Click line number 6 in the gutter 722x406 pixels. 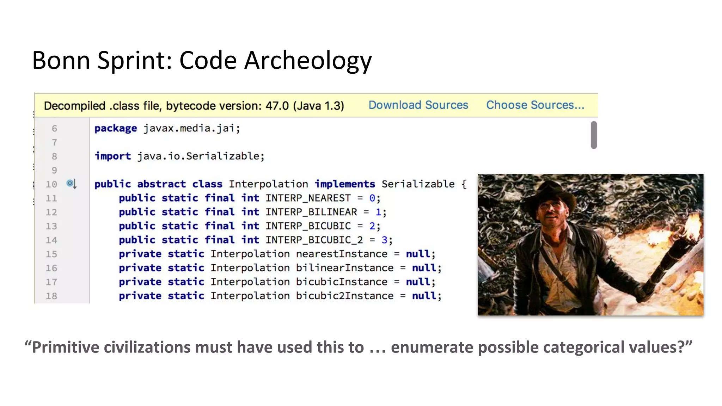(54, 128)
